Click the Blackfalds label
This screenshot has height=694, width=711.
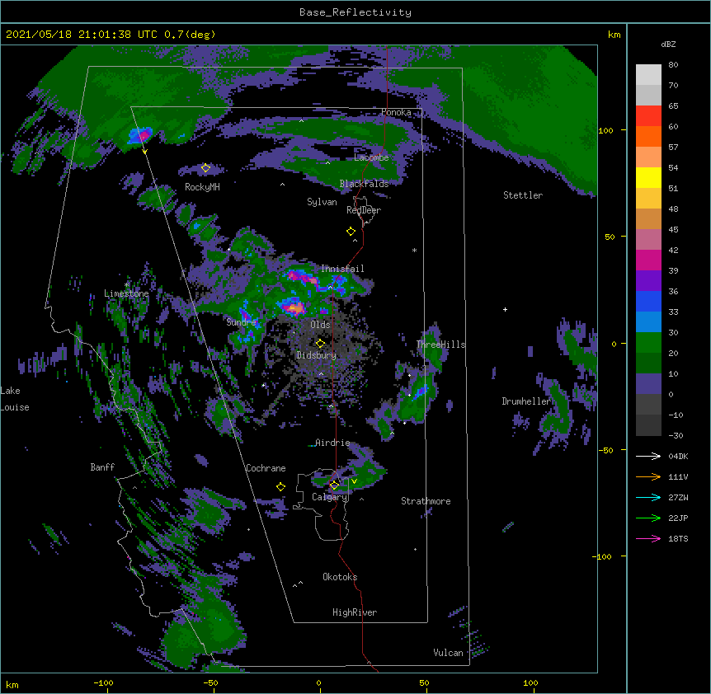(x=364, y=184)
